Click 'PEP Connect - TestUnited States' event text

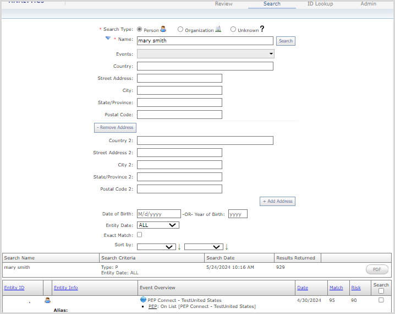(184, 300)
